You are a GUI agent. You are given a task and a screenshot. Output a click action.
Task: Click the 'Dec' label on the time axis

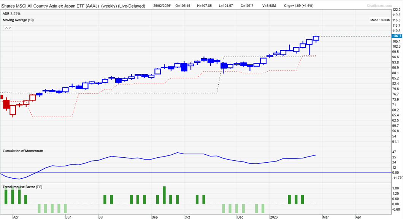(240, 217)
